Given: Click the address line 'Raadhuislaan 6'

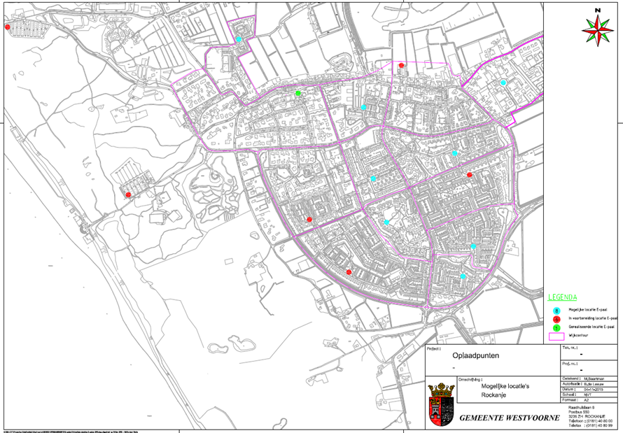Looking at the screenshot, I should coord(581,408).
